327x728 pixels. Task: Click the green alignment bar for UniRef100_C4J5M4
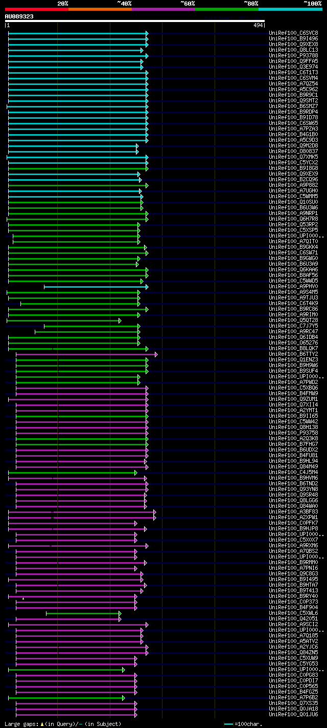point(73,473)
